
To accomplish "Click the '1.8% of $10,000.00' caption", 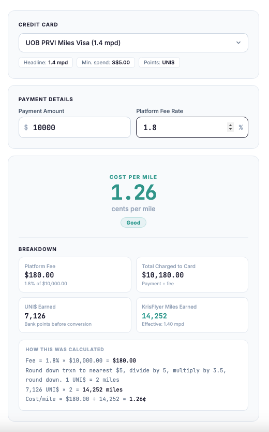I will coord(46,284).
